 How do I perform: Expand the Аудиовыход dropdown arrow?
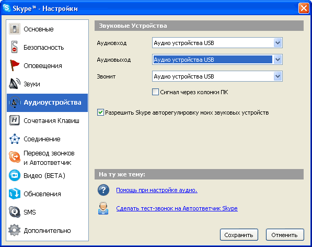[x=278, y=60]
